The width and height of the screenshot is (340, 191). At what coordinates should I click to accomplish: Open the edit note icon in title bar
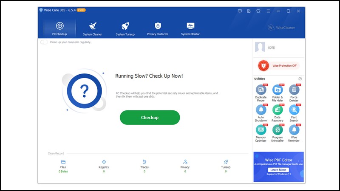(x=249, y=11)
